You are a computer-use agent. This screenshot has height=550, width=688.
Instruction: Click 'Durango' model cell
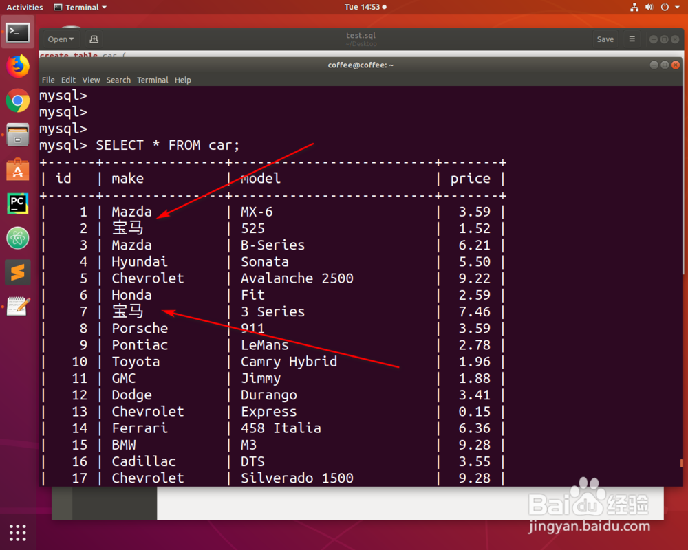268,395
